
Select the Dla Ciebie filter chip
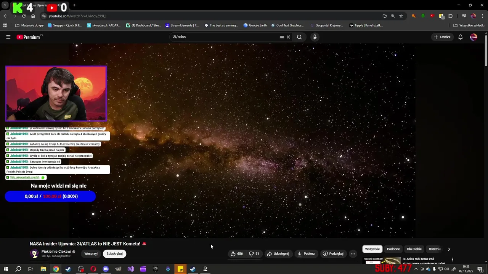click(x=414, y=249)
